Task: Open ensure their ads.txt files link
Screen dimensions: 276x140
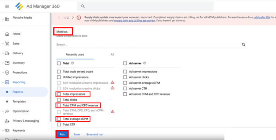Action: [x=134, y=21]
